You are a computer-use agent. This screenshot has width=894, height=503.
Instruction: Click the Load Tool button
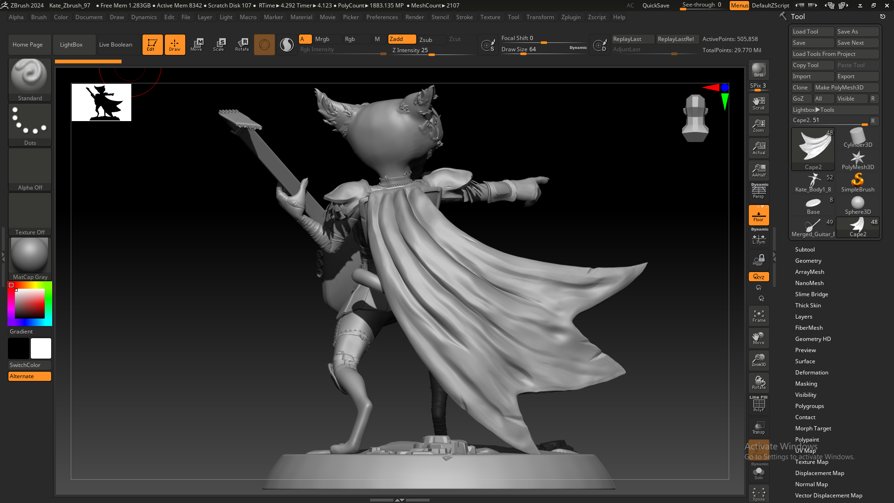click(x=813, y=32)
